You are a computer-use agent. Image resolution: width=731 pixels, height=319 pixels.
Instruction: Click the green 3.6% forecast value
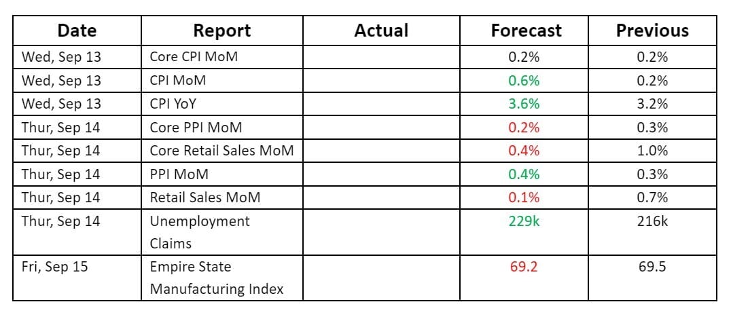[524, 104]
